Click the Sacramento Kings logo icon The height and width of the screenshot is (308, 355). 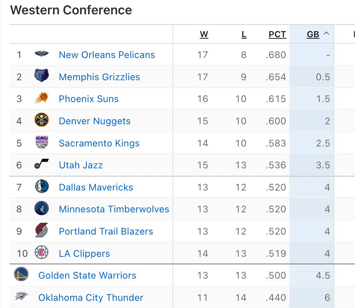coord(42,142)
